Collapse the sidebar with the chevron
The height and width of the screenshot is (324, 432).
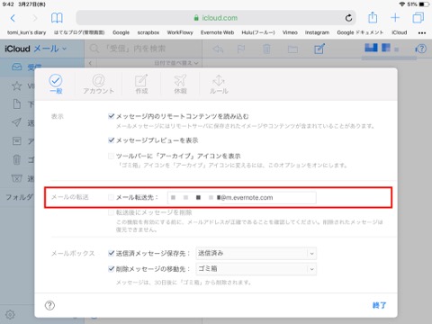90,63
